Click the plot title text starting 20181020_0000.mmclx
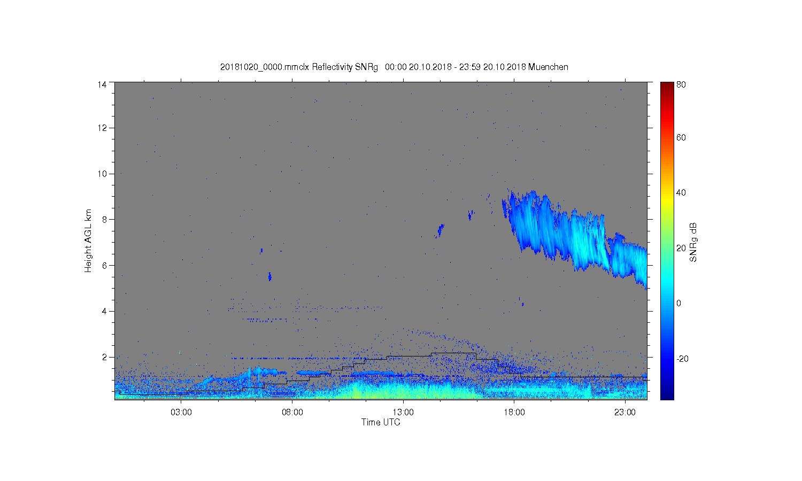This screenshot has width=802, height=481. tap(394, 67)
